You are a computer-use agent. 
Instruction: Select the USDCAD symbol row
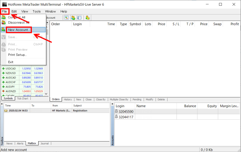pos(10,68)
